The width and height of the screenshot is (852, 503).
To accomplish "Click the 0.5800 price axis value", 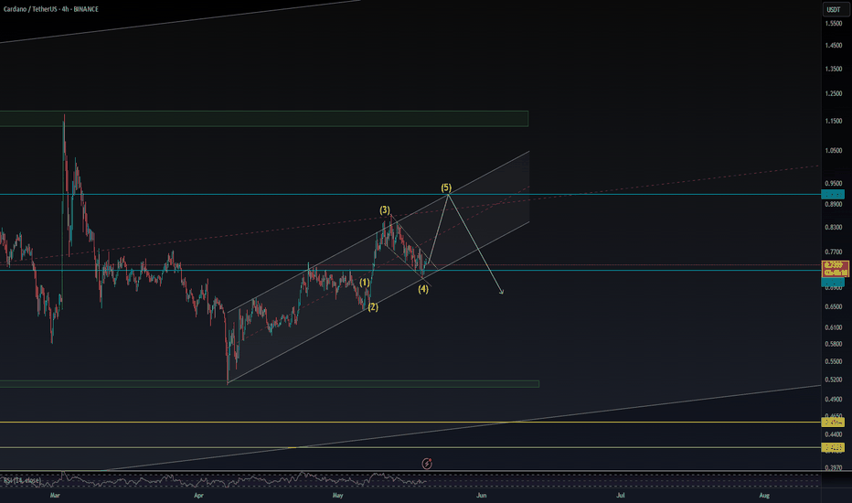I will 834,344.
